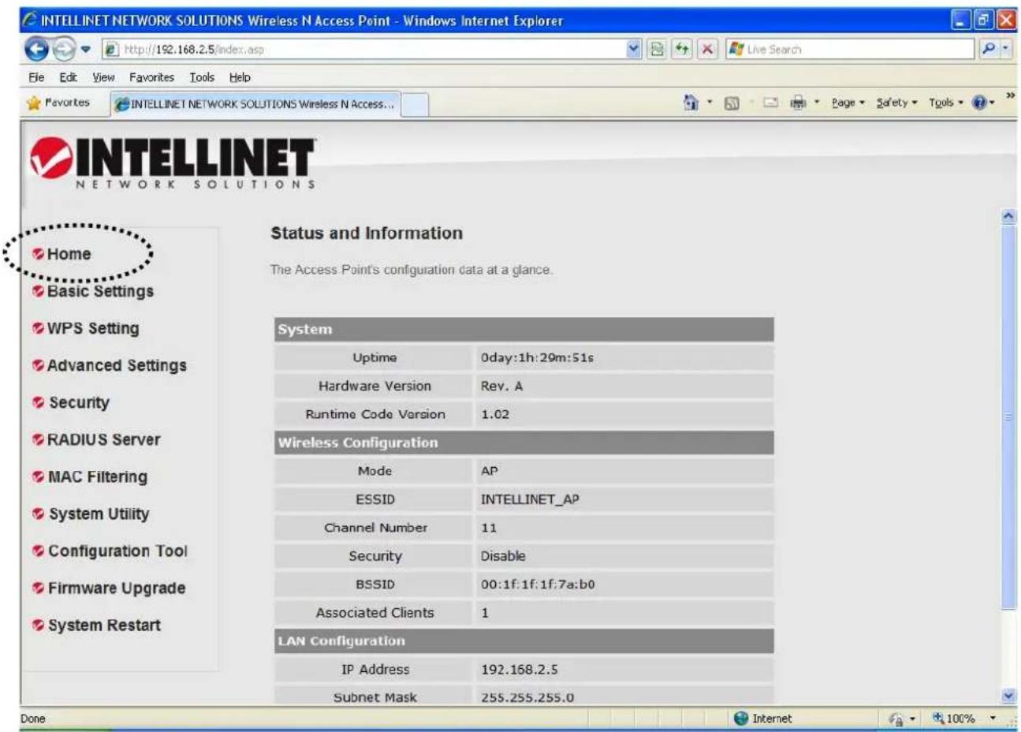Click the magnifier search button
This screenshot has height=732, width=1021.
click(989, 50)
